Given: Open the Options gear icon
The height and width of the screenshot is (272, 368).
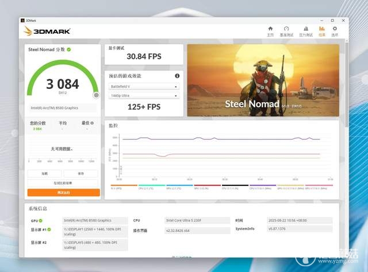Looking at the screenshot, I should pyautogui.click(x=335, y=29).
